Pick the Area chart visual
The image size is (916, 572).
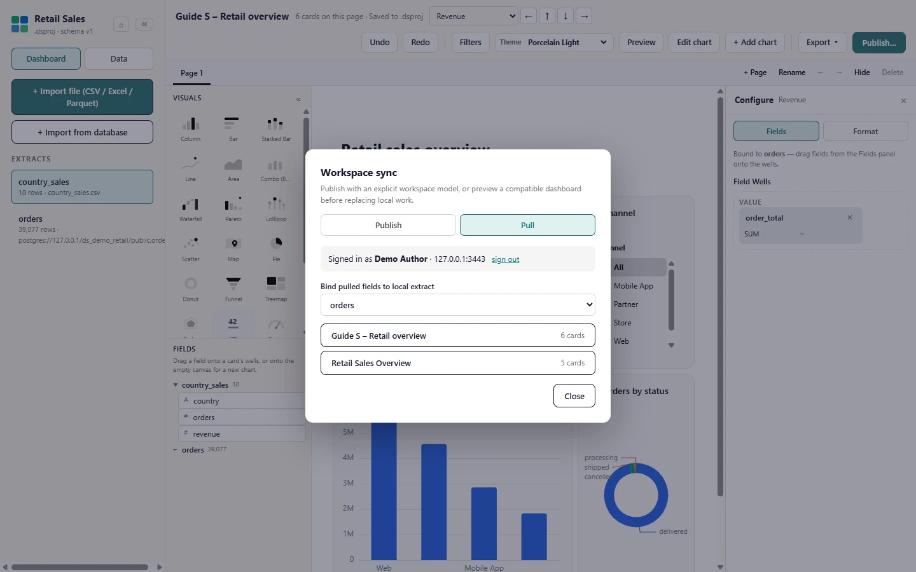pos(233,168)
